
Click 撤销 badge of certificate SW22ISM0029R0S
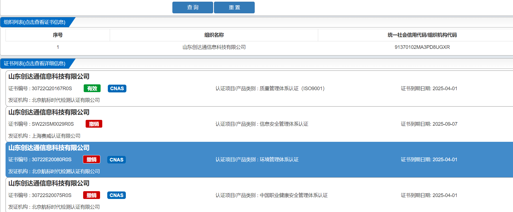point(94,124)
